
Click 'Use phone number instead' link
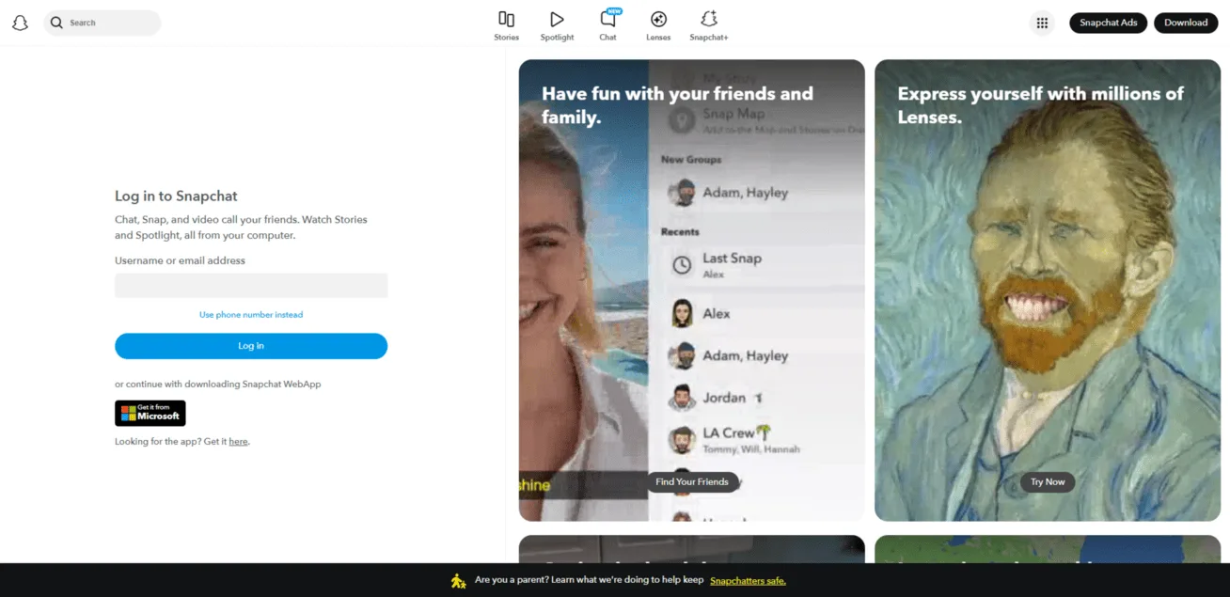251,315
